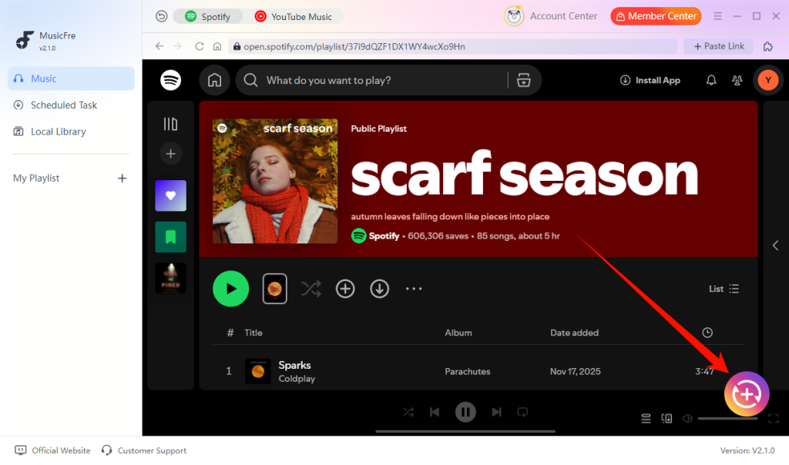The image size is (789, 465).
Task: Skip to next track
Action: [x=497, y=412]
